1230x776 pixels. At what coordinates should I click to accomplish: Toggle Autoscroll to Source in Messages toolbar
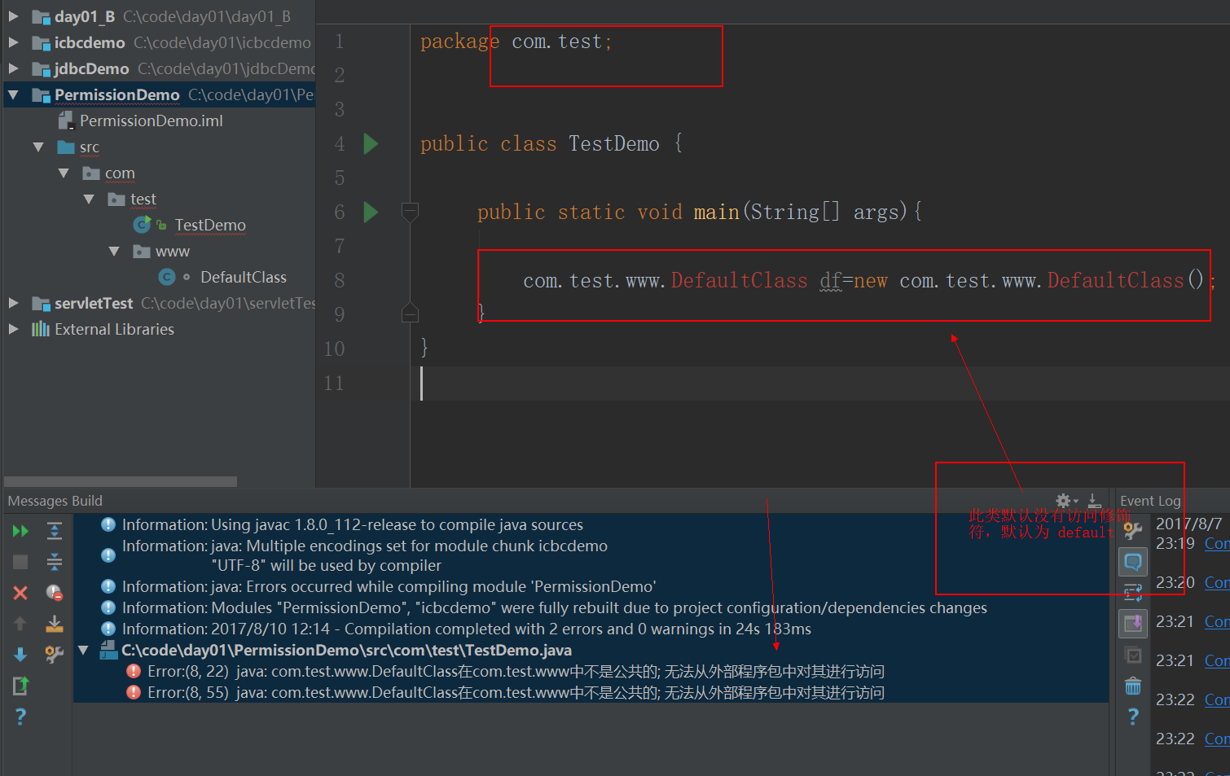pos(55,624)
